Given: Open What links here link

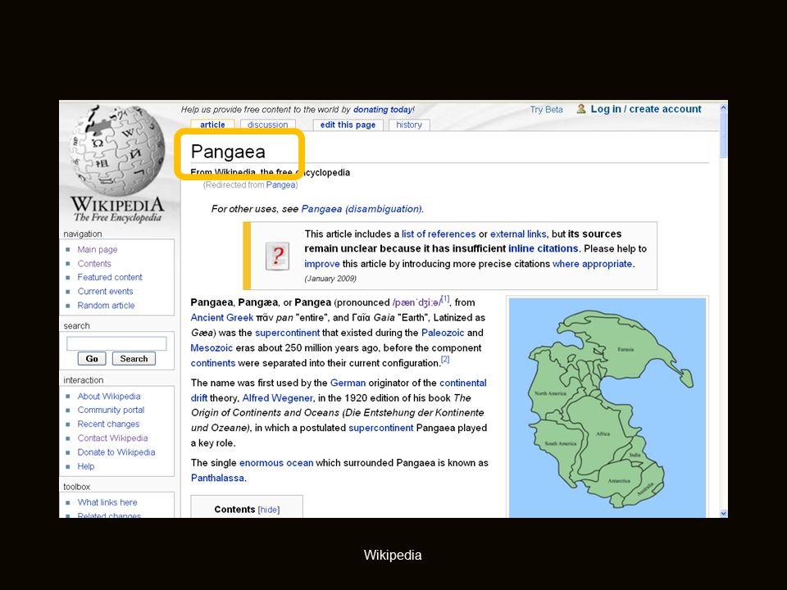Looking at the screenshot, I should [107, 502].
